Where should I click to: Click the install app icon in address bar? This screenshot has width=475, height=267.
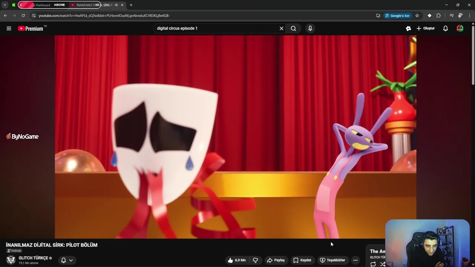point(378,16)
